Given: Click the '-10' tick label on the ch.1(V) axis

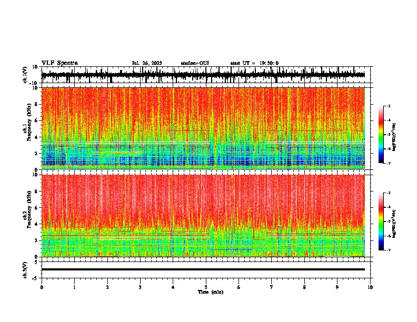Looking at the screenshot, I should 34,83.
